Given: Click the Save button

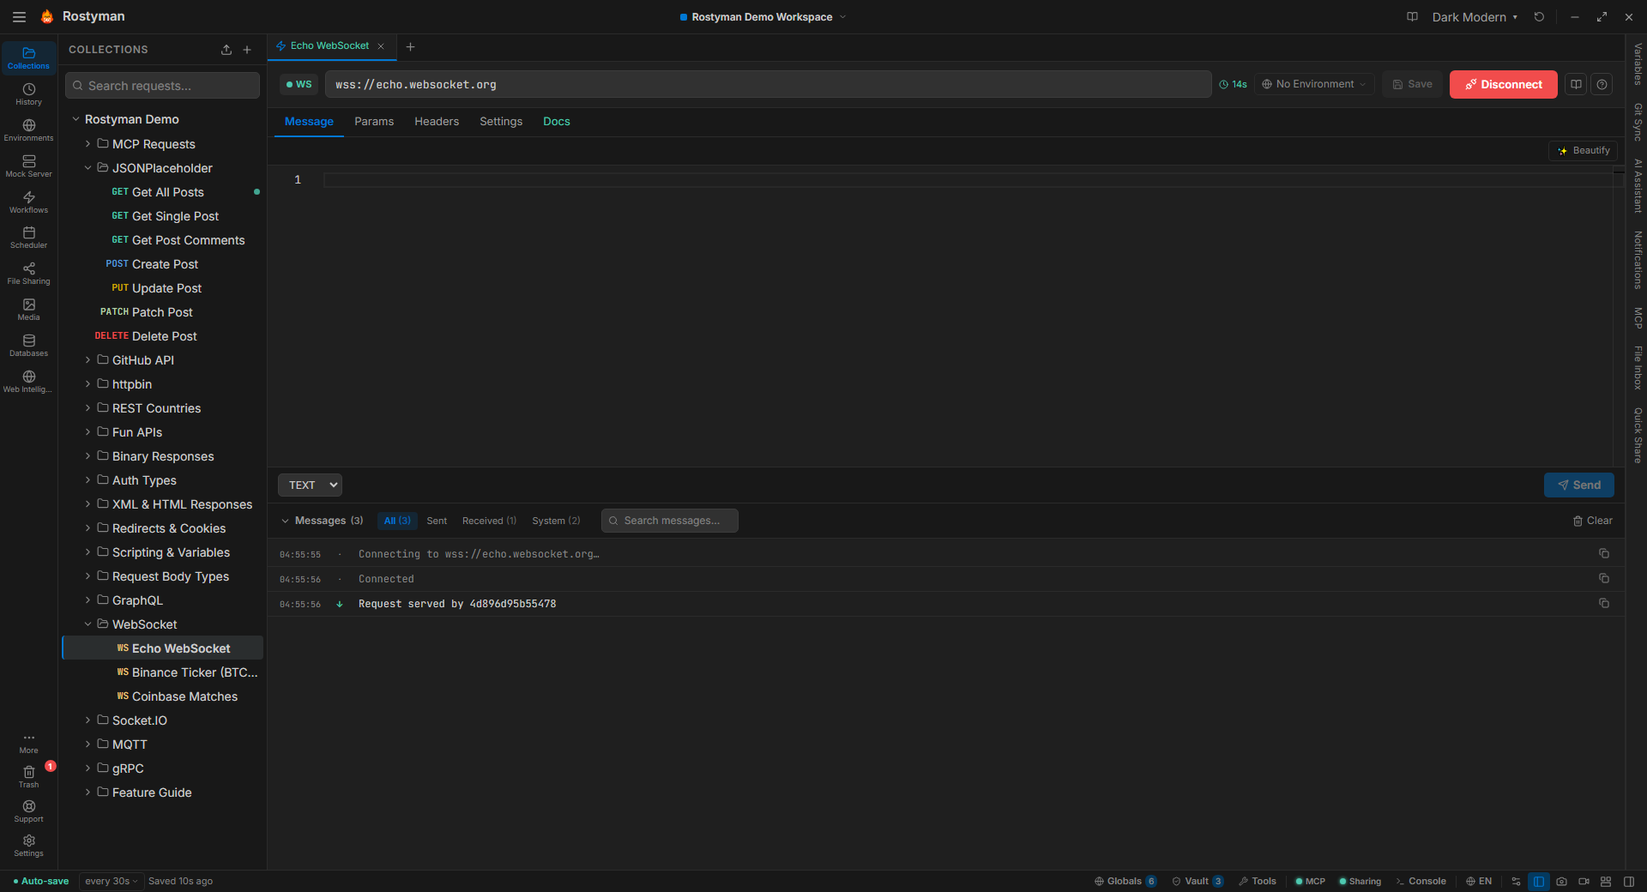Looking at the screenshot, I should pos(1412,84).
